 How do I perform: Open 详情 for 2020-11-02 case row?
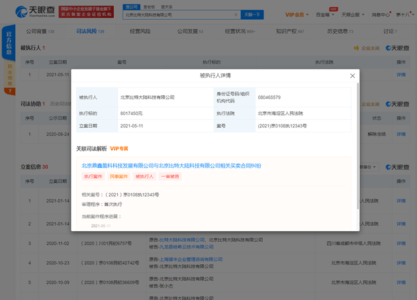click(x=401, y=243)
